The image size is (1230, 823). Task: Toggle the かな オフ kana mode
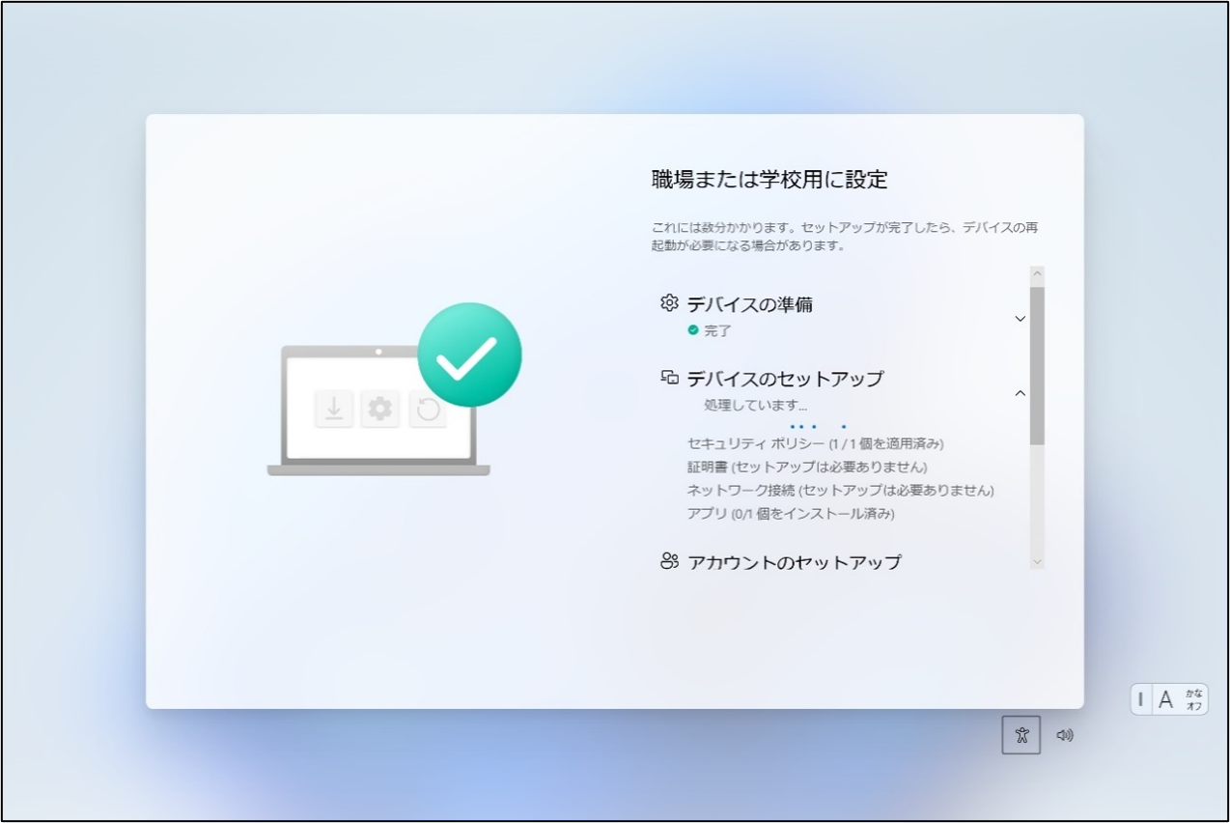pos(1194,700)
